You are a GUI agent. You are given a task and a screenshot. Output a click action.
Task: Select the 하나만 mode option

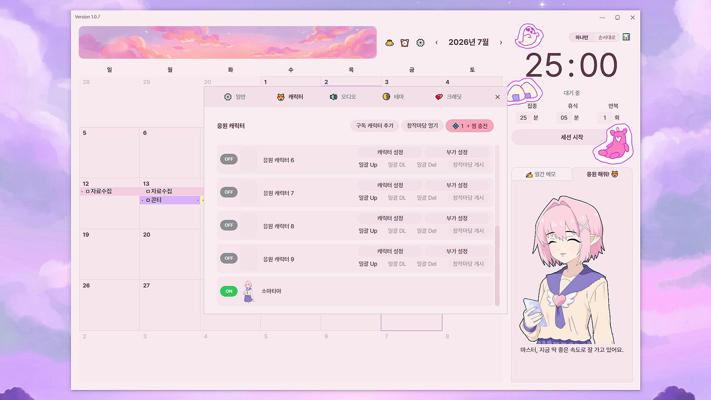click(581, 37)
